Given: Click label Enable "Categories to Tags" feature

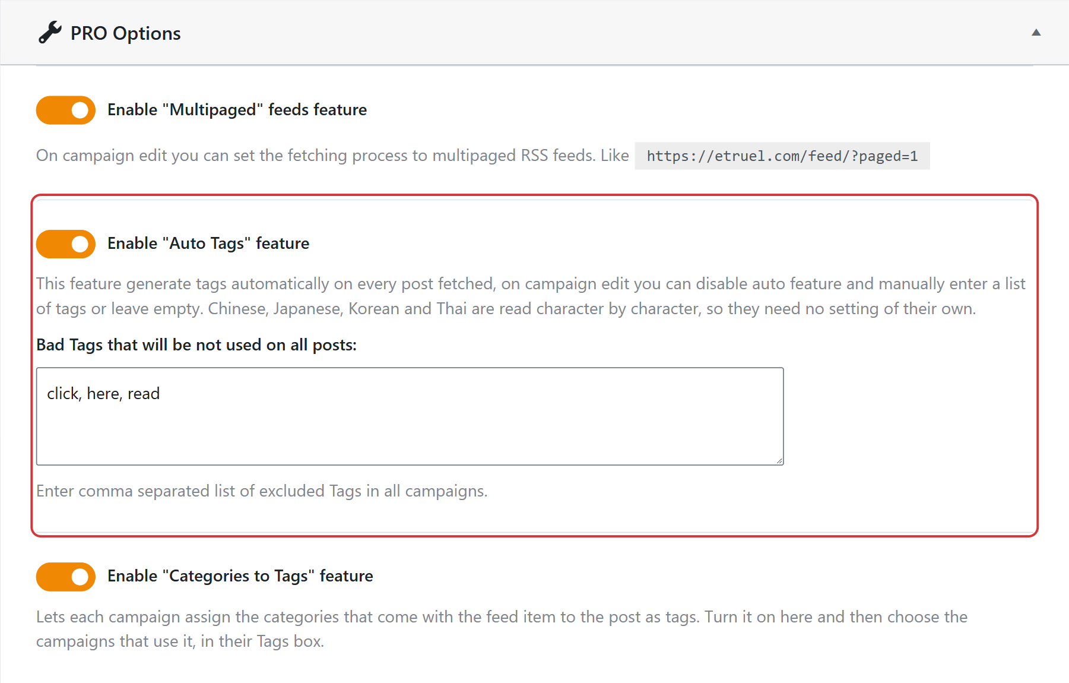Looking at the screenshot, I should (240, 576).
